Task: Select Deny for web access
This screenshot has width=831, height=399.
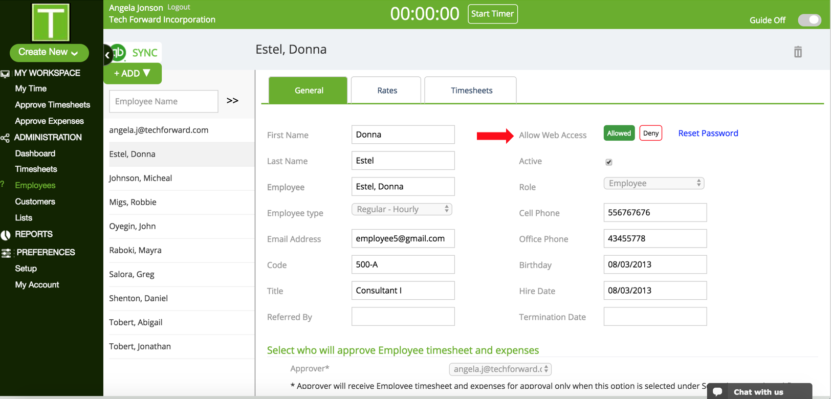Action: coord(650,134)
